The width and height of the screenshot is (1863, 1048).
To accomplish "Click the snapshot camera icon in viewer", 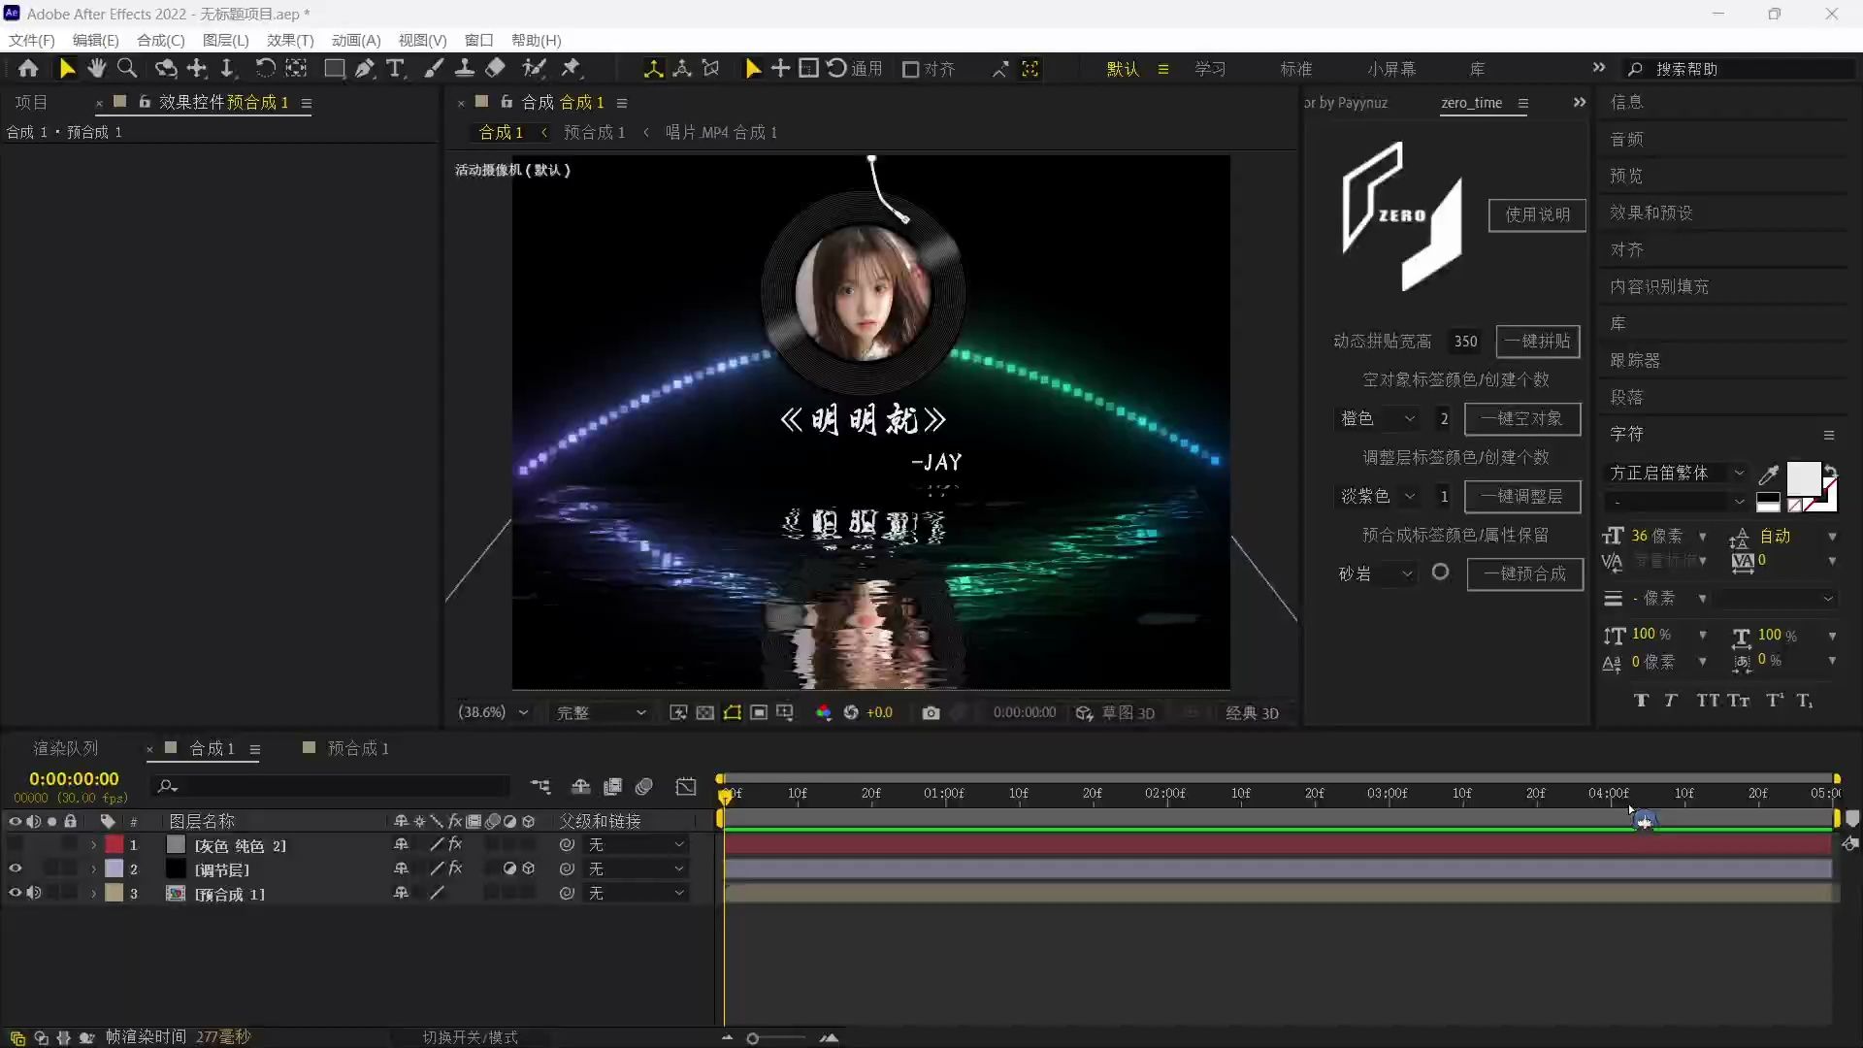I will [x=931, y=713].
